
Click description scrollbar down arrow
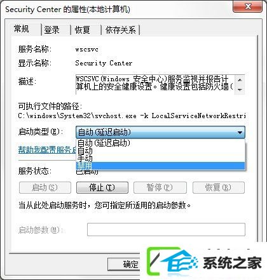(240, 90)
